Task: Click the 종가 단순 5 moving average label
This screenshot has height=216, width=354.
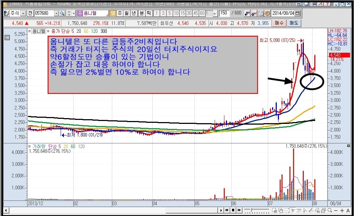Action: point(62,31)
